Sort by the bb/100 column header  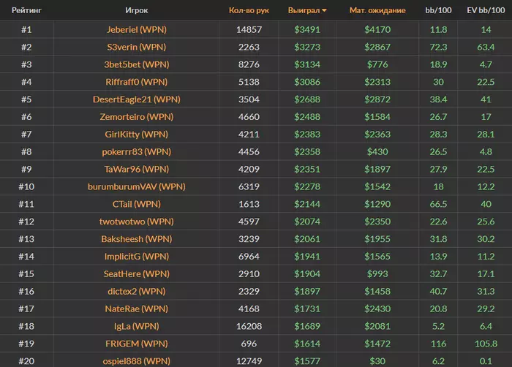tap(439, 11)
